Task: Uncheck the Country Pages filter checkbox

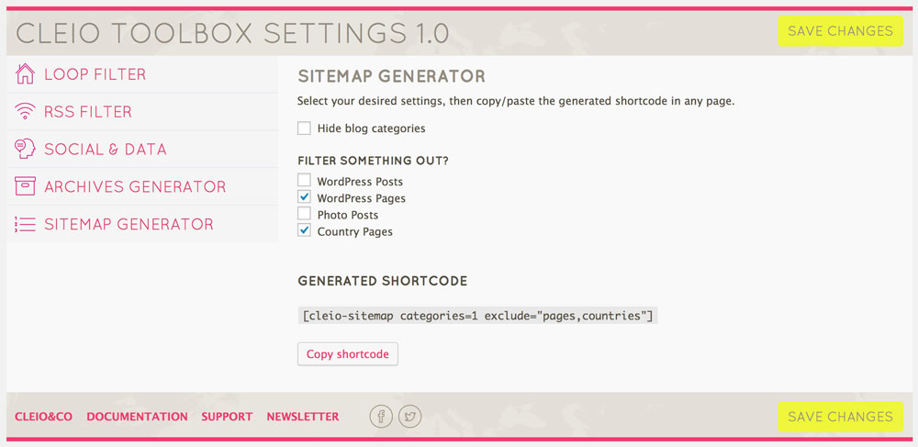Action: click(x=304, y=230)
